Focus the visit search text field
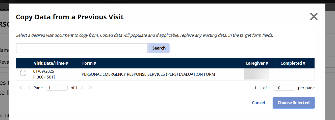Viewport: 335px width, 120px height. [x=82, y=48]
